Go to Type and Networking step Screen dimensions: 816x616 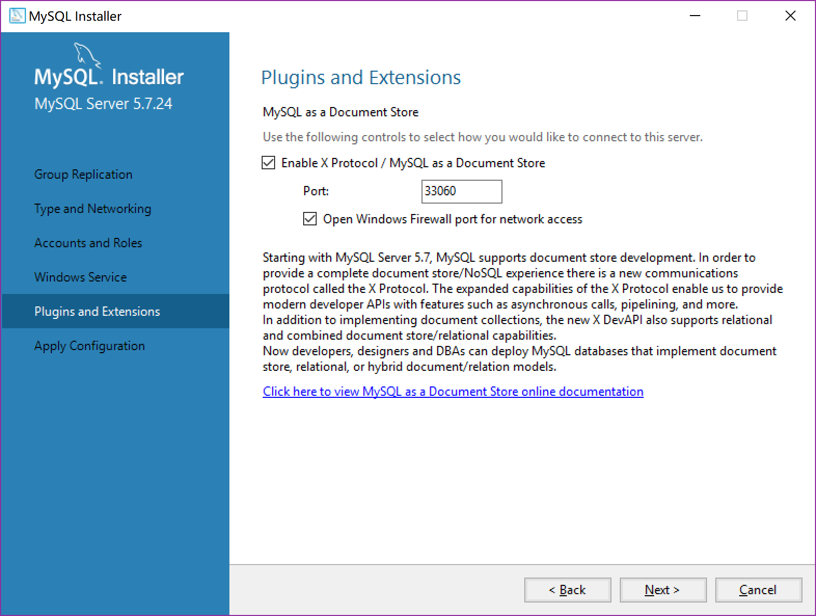[92, 209]
